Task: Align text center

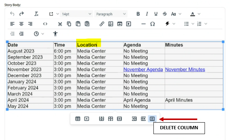Action: click(21, 24)
